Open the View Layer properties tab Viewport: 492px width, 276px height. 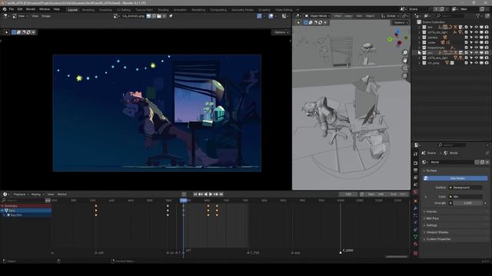pyautogui.click(x=415, y=177)
